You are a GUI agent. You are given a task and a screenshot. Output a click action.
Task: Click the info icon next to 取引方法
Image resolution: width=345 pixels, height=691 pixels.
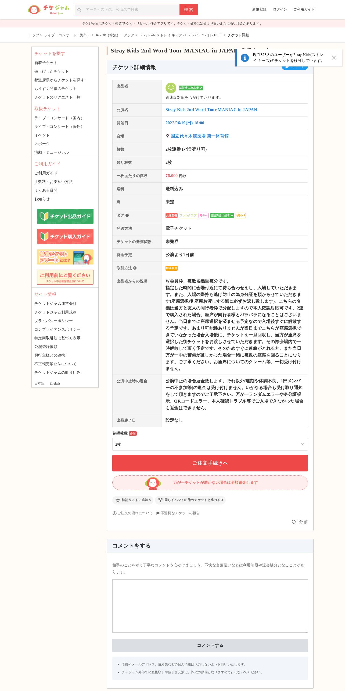tap(135, 268)
